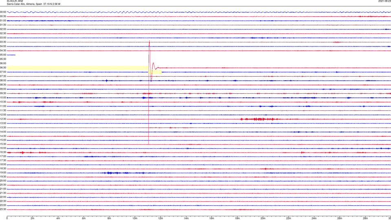
Task: Click the 16m axis label
Action: [212, 218]
